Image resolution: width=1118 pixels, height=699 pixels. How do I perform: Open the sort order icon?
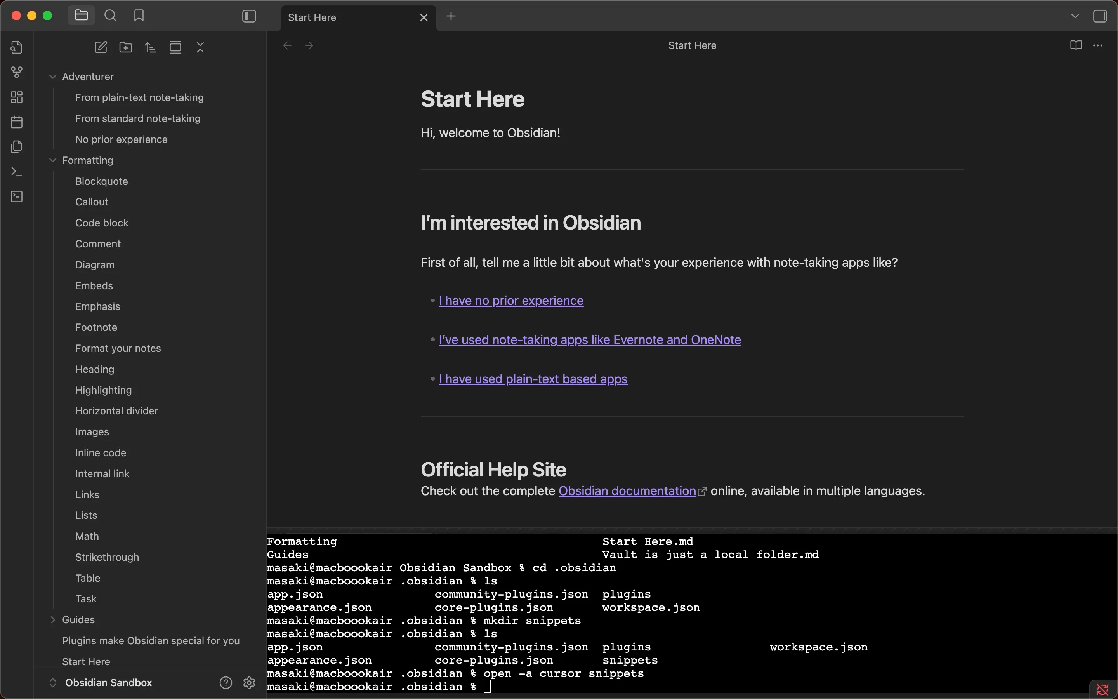[x=151, y=47]
